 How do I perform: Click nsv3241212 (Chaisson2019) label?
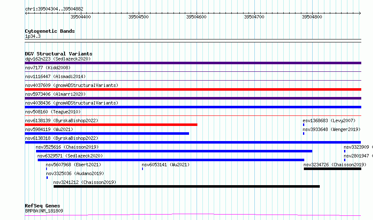85,182
